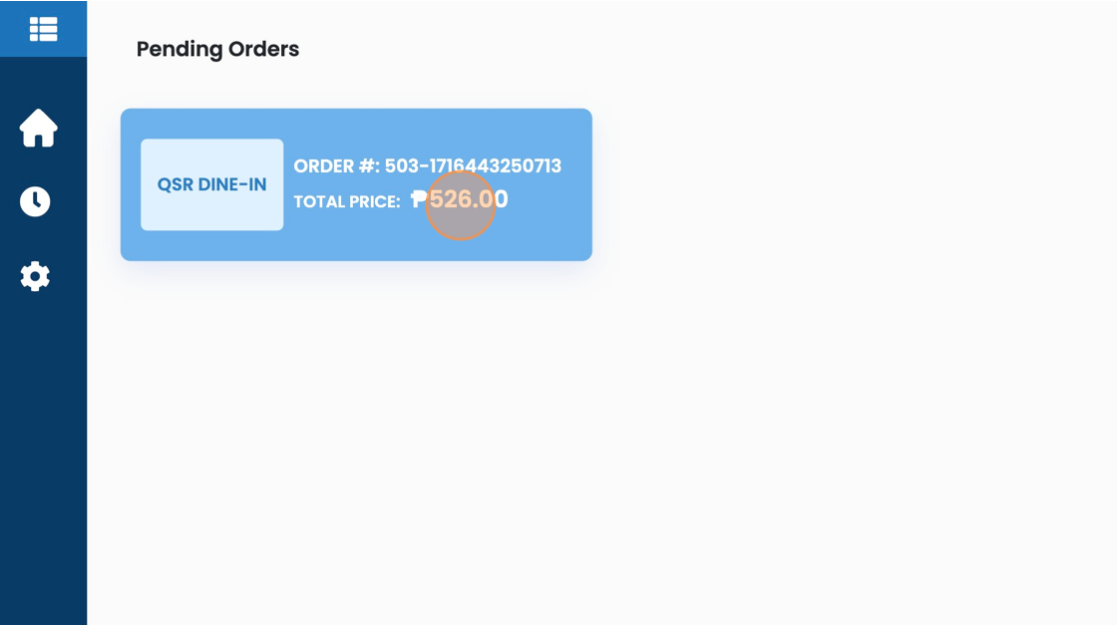Click the order number digits 1716443250713
1117x626 pixels.
tap(495, 165)
